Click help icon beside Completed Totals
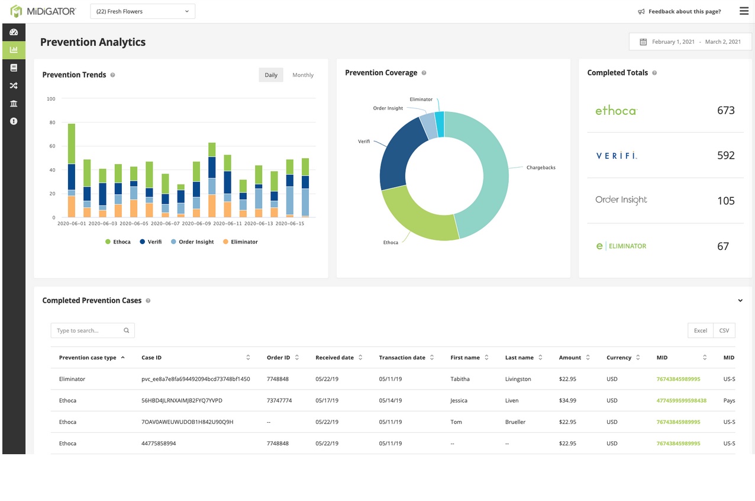 tap(654, 73)
